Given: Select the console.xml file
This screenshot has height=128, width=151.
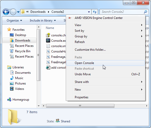Looking at the screenshot, I should click(58, 46).
